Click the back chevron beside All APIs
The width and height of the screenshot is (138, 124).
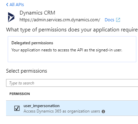7,5
